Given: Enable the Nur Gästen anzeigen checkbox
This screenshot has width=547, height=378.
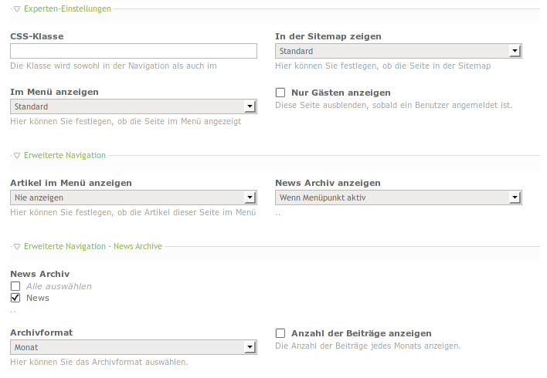Looking at the screenshot, I should click(280, 93).
